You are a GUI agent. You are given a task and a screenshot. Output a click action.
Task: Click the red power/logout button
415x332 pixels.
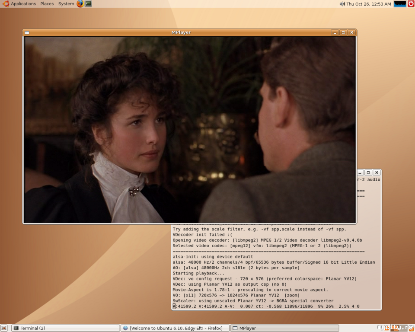(411, 4)
